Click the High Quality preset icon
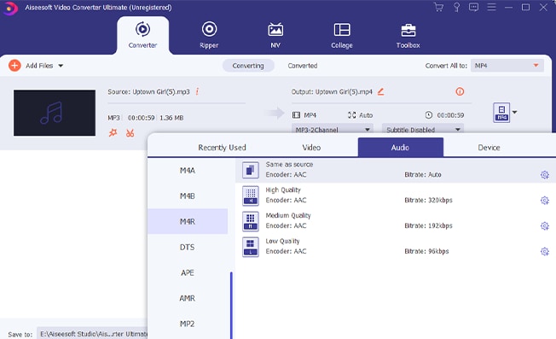 (251, 196)
